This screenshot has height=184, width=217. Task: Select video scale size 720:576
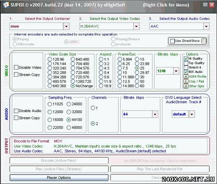pos(73,77)
